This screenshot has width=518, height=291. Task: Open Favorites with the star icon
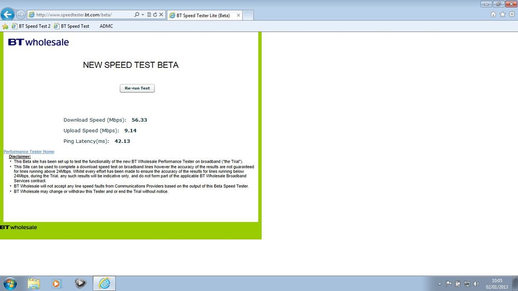point(502,14)
